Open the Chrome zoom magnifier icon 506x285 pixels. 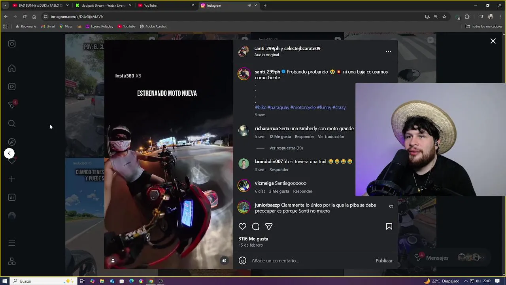pos(436,17)
